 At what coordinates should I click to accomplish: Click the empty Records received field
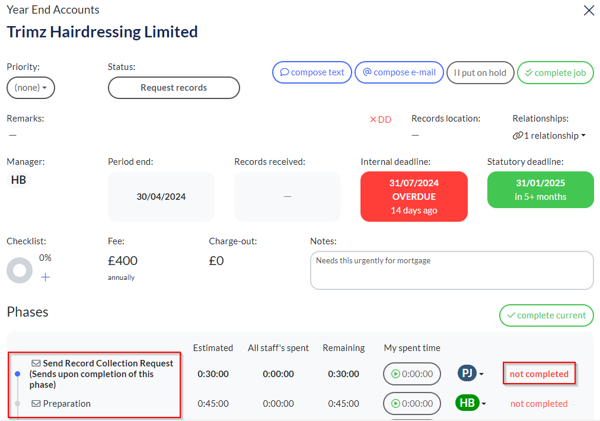click(x=288, y=196)
